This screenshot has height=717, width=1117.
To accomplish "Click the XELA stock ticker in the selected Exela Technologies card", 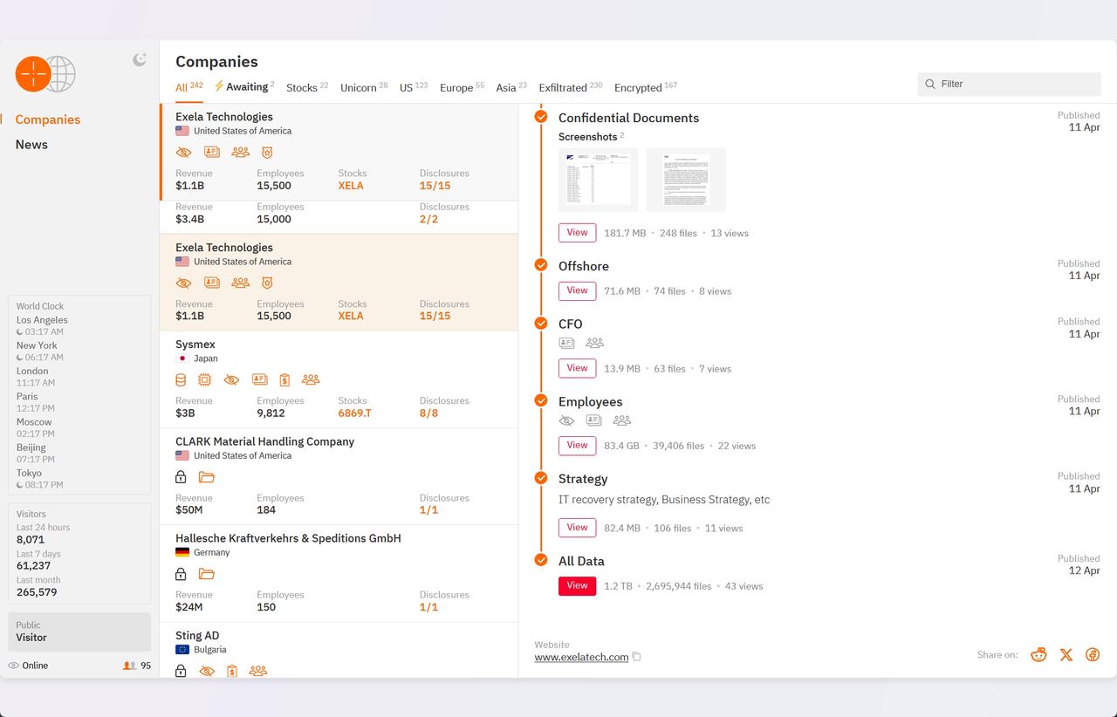I will [351, 186].
